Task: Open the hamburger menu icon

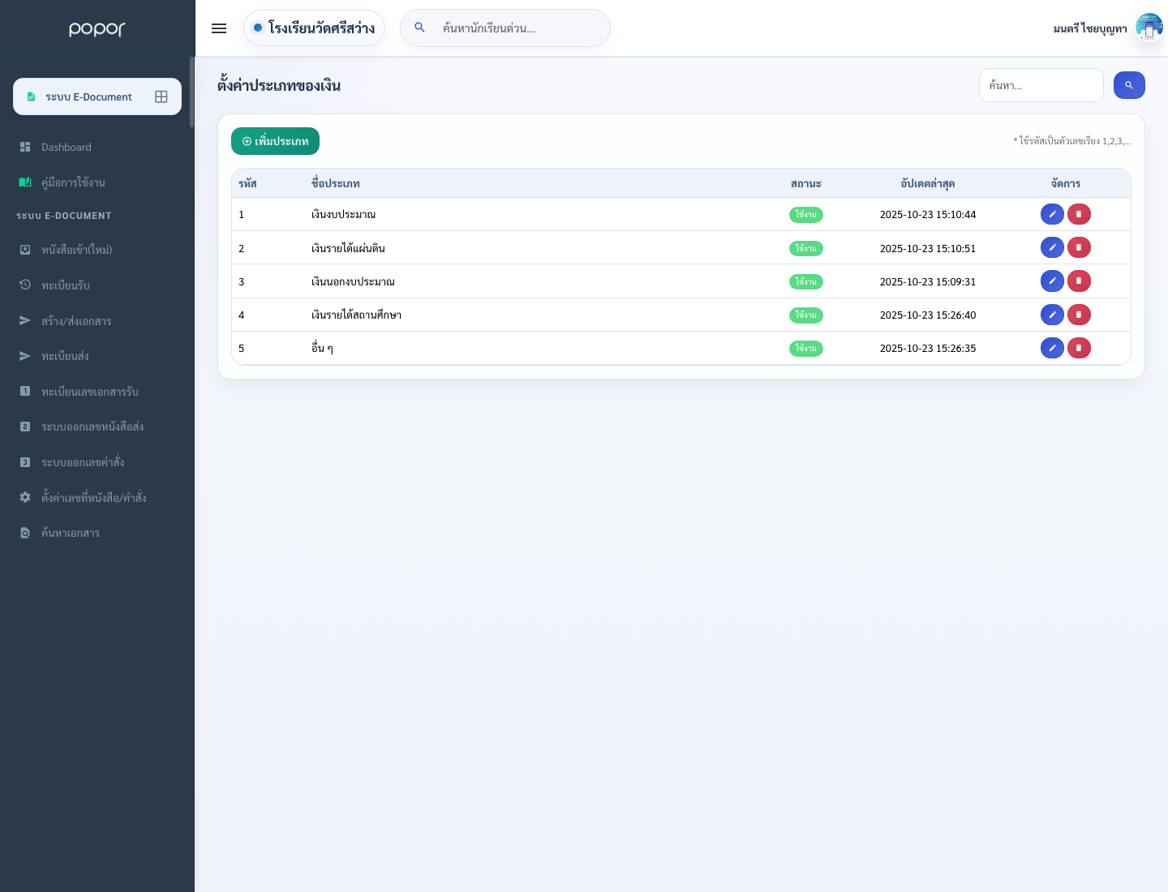Action: tap(219, 28)
